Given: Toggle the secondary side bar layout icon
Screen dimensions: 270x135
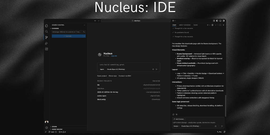Looking at the screenshot, I should coord(223,21).
